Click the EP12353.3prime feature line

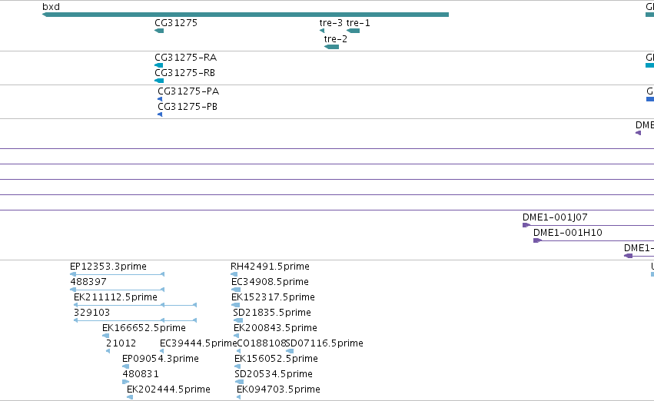118,274
